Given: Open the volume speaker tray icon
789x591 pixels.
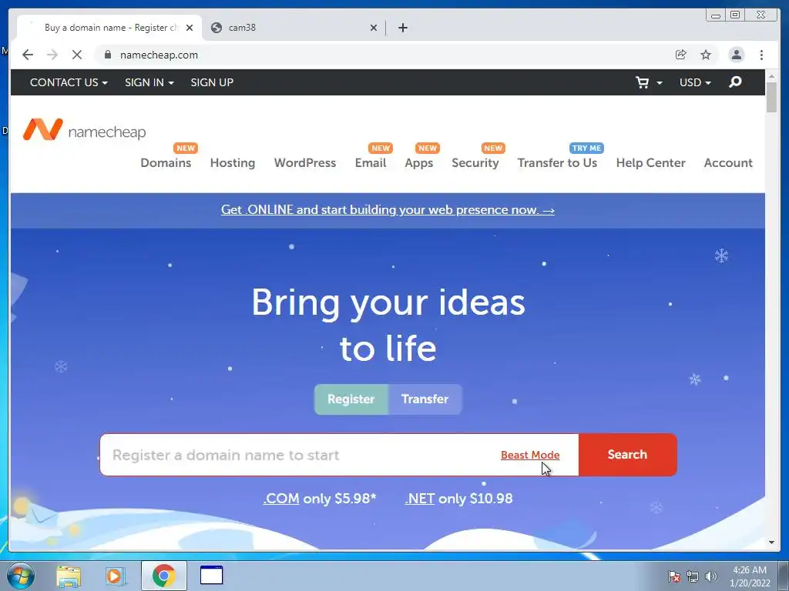Looking at the screenshot, I should 710,576.
